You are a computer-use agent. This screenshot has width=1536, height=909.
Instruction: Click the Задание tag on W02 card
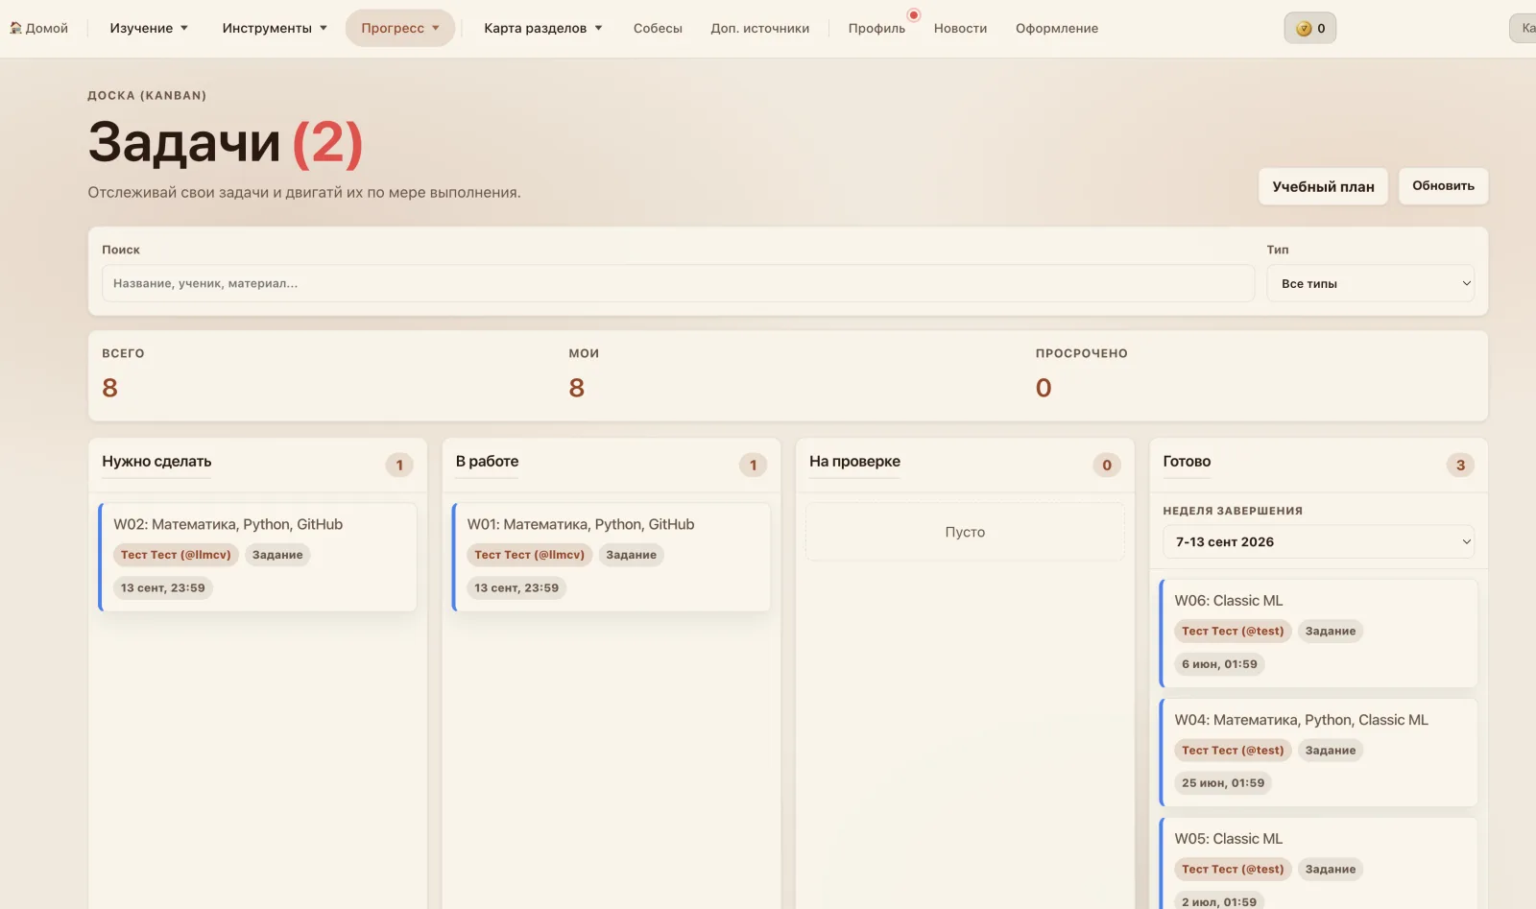pos(277,555)
